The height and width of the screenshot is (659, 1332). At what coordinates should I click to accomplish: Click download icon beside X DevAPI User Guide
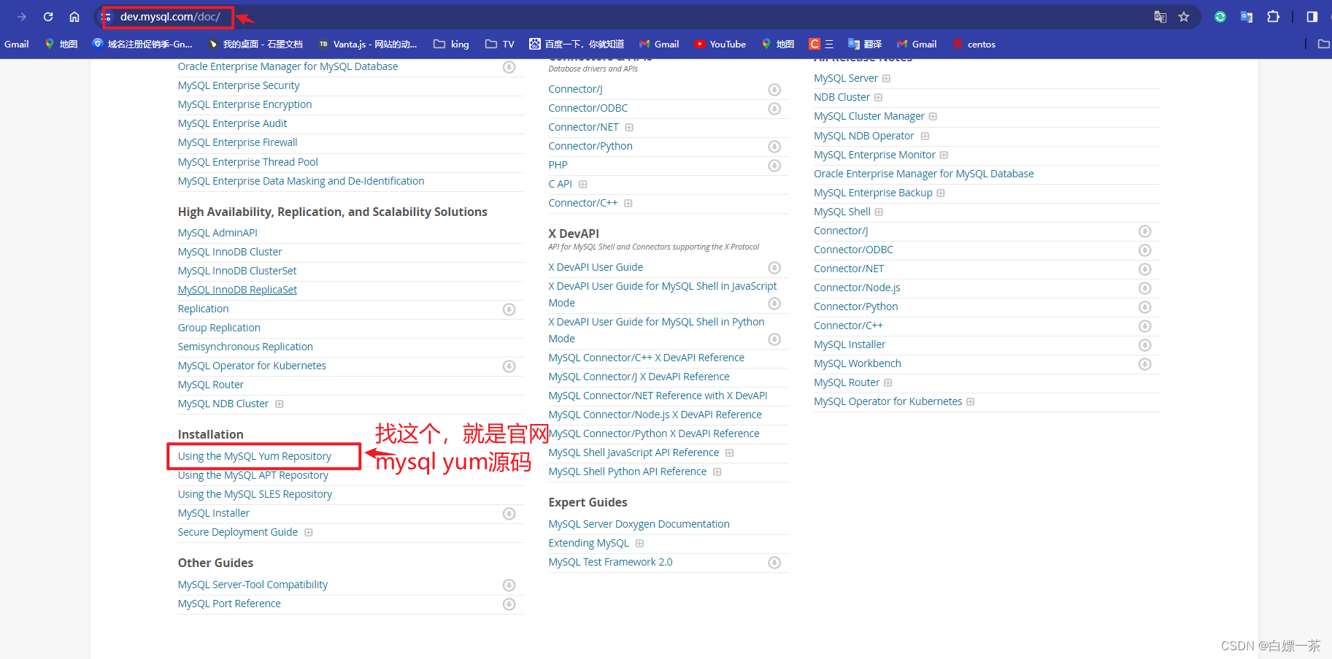(774, 268)
